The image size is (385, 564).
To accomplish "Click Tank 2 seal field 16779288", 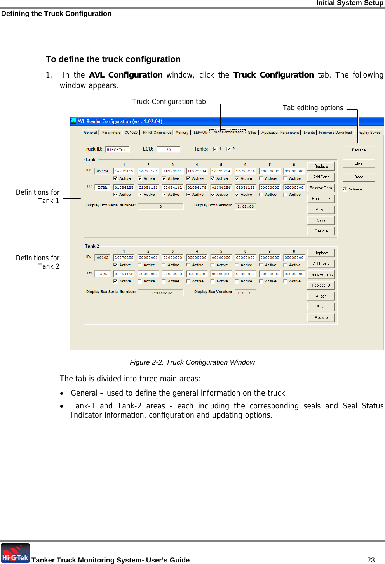I will coord(124,258).
